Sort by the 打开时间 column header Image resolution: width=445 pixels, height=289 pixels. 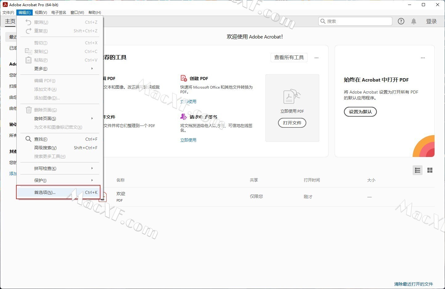312,180
